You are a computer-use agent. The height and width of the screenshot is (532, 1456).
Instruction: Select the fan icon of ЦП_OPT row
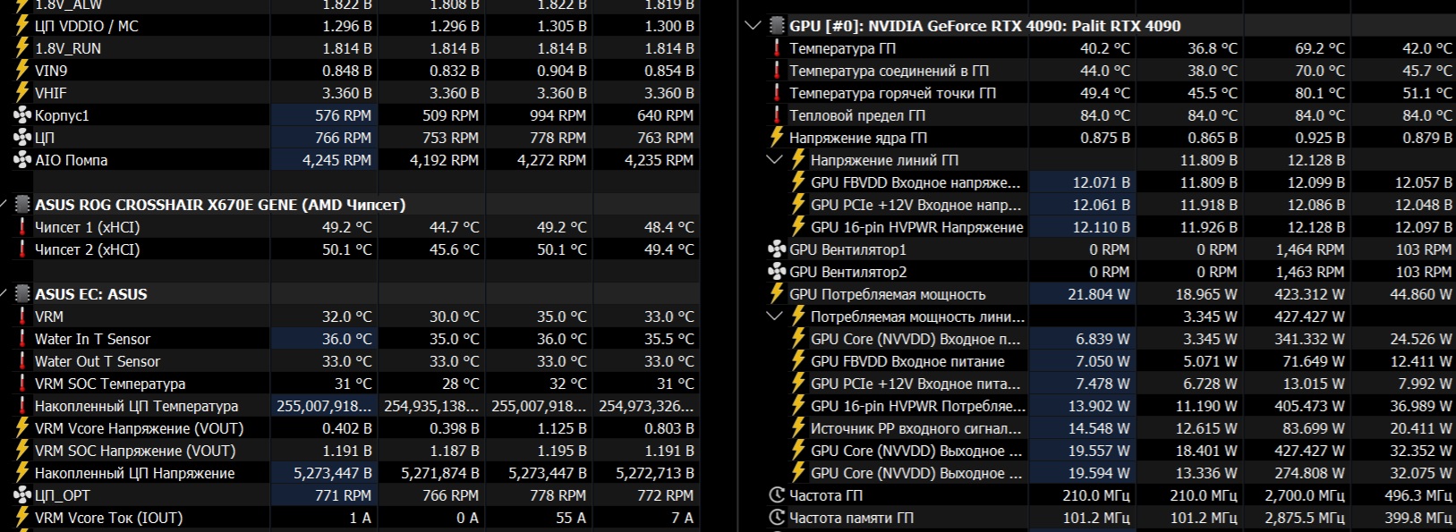tap(22, 495)
